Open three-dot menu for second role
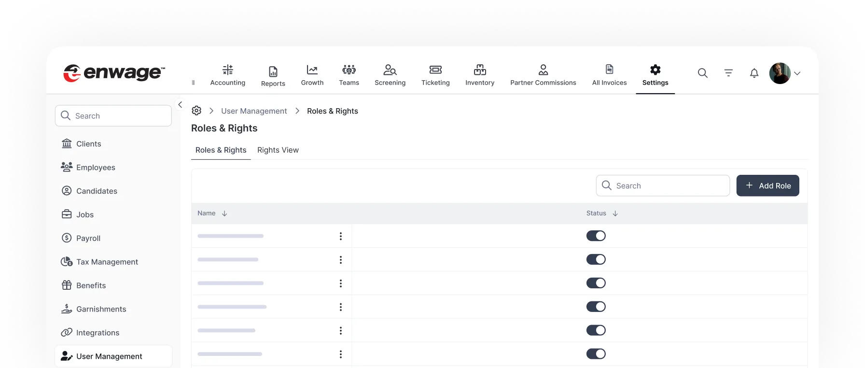Viewport: 865px width, 368px height. (341, 260)
